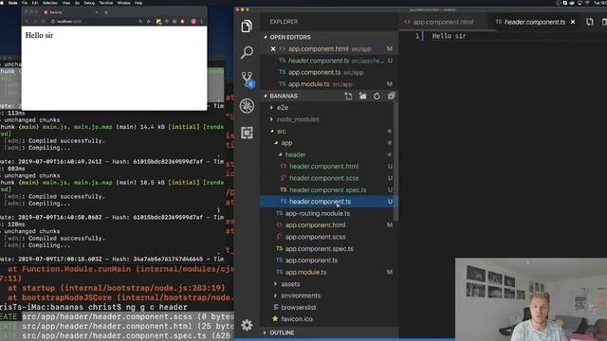Open the File menu in the menu bar

25,3
